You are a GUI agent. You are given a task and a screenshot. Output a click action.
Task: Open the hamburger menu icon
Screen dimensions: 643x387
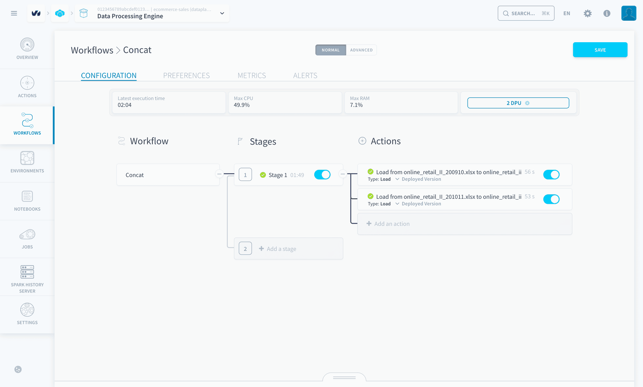click(14, 13)
